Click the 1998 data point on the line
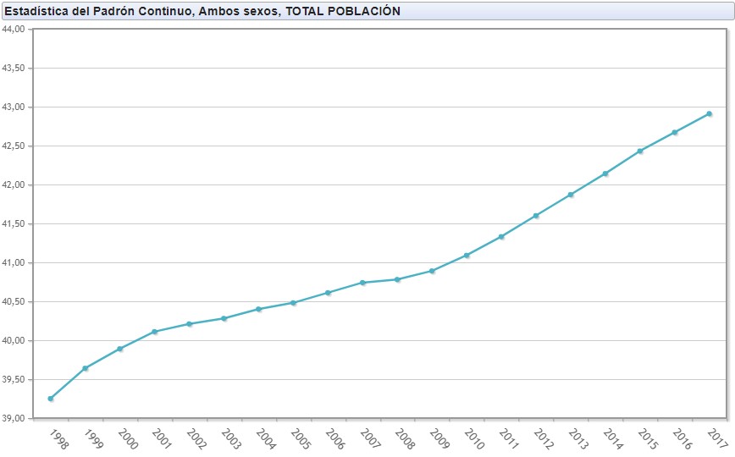This screenshot has height=457, width=735. (x=51, y=399)
